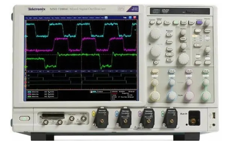The width and height of the screenshot is (231, 141).
Task: Open the Digital menu
Action: coord(41,18)
